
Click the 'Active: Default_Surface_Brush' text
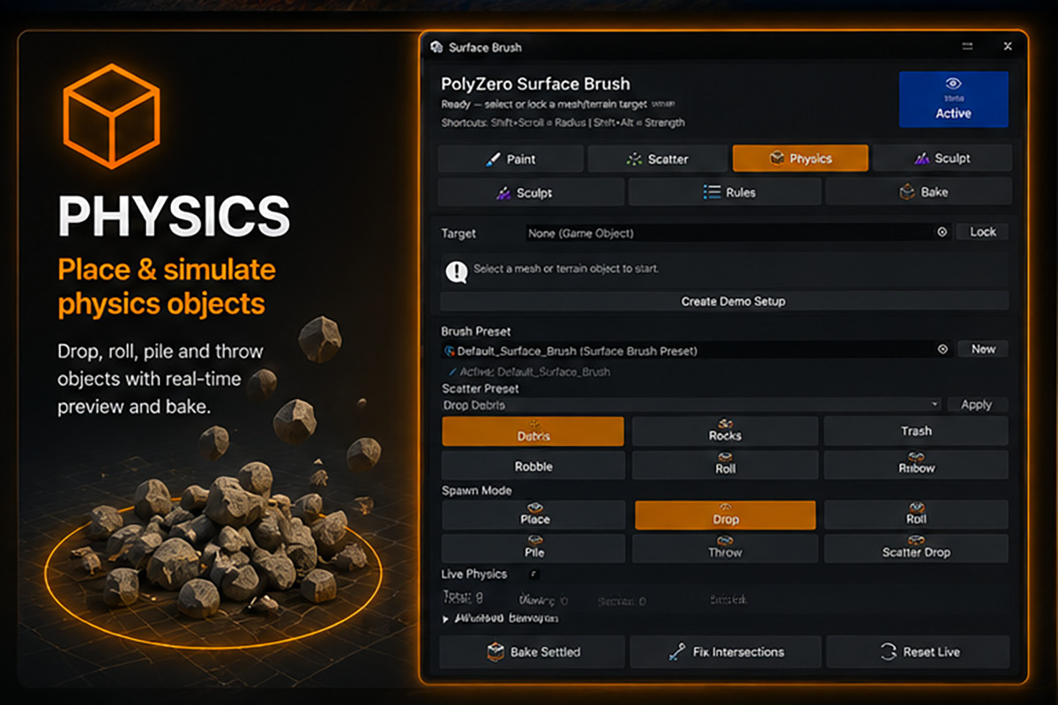tap(535, 372)
